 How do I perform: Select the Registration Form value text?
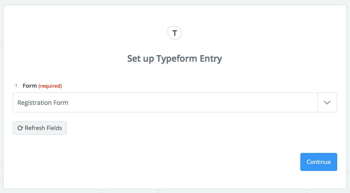click(43, 103)
